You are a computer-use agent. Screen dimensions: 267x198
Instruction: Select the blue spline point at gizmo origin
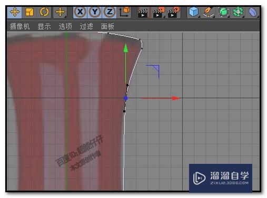(126, 98)
